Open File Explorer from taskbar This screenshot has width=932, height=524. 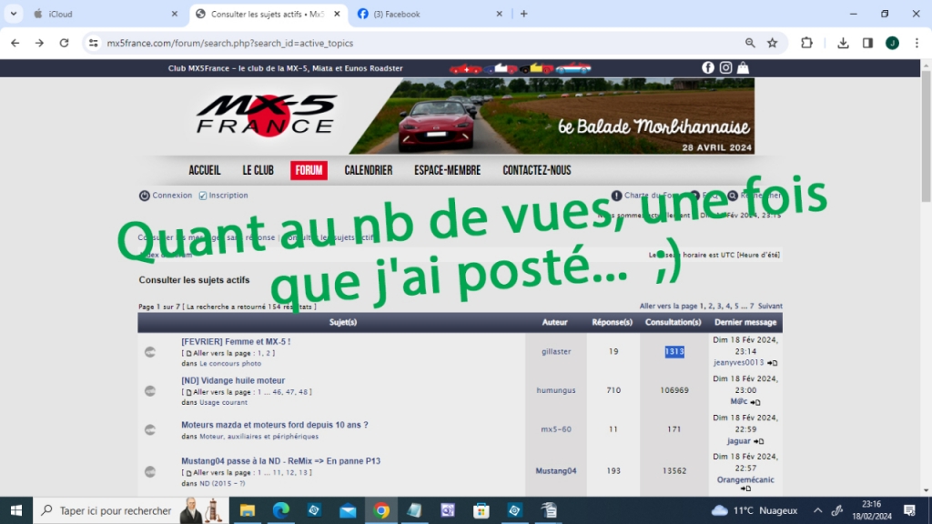pyautogui.click(x=248, y=510)
